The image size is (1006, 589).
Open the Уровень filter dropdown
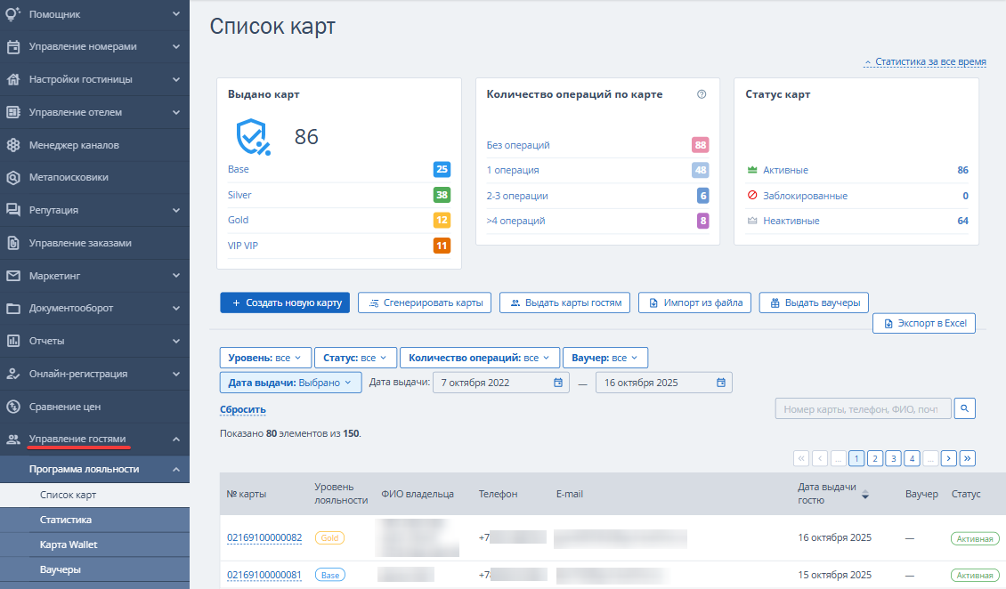click(x=265, y=358)
